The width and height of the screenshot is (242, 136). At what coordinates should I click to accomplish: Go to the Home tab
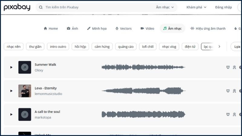(x=51, y=28)
